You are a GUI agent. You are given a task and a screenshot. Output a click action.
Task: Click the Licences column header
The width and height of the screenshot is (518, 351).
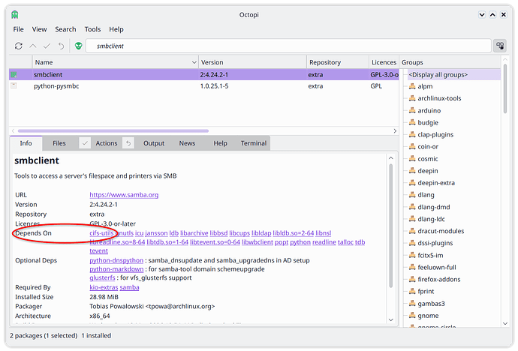coord(384,62)
